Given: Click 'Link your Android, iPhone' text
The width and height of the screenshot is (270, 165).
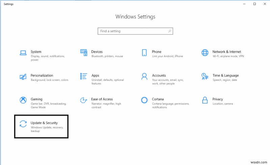Looking at the screenshot, I should 167,56.
